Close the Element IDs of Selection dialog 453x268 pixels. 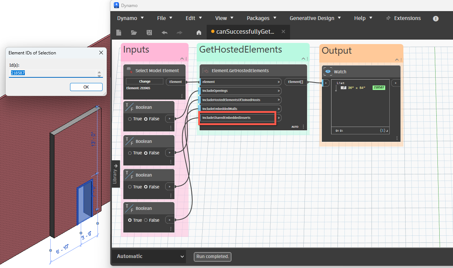pos(101,53)
